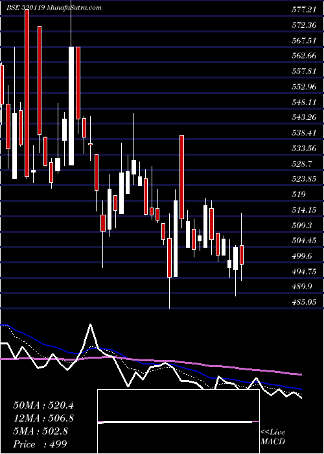
Task: Click the 504.45 price axis label
Action: [303, 241]
